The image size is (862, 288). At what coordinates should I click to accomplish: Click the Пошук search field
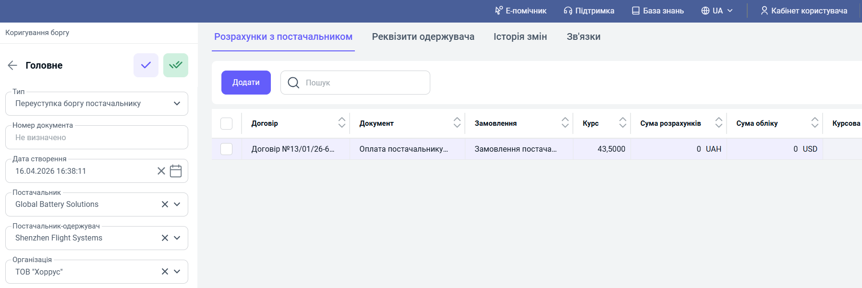click(x=355, y=83)
